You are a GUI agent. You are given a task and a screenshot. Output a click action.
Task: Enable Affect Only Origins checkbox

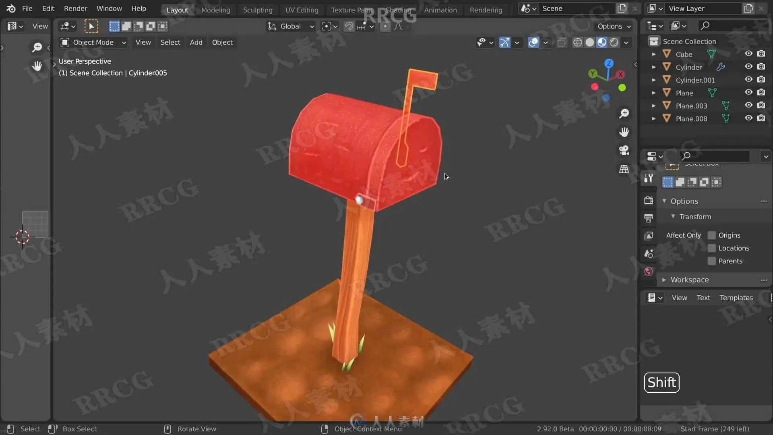coord(711,235)
